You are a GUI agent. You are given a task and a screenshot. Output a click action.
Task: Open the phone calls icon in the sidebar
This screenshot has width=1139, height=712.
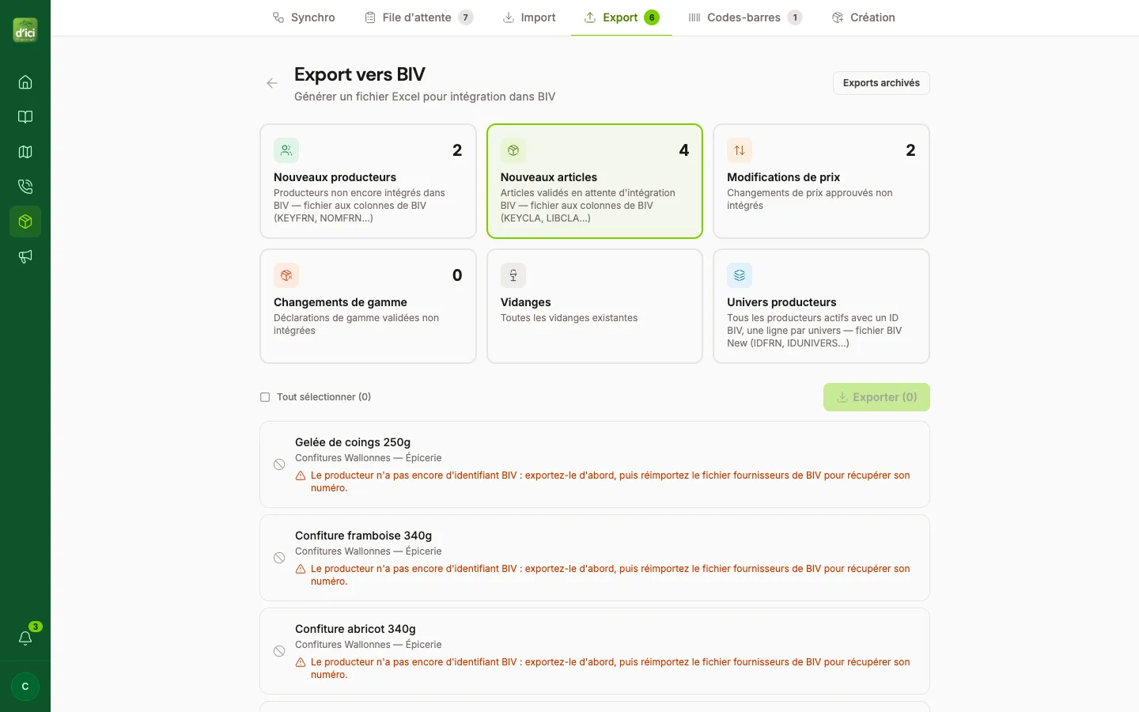(x=25, y=187)
